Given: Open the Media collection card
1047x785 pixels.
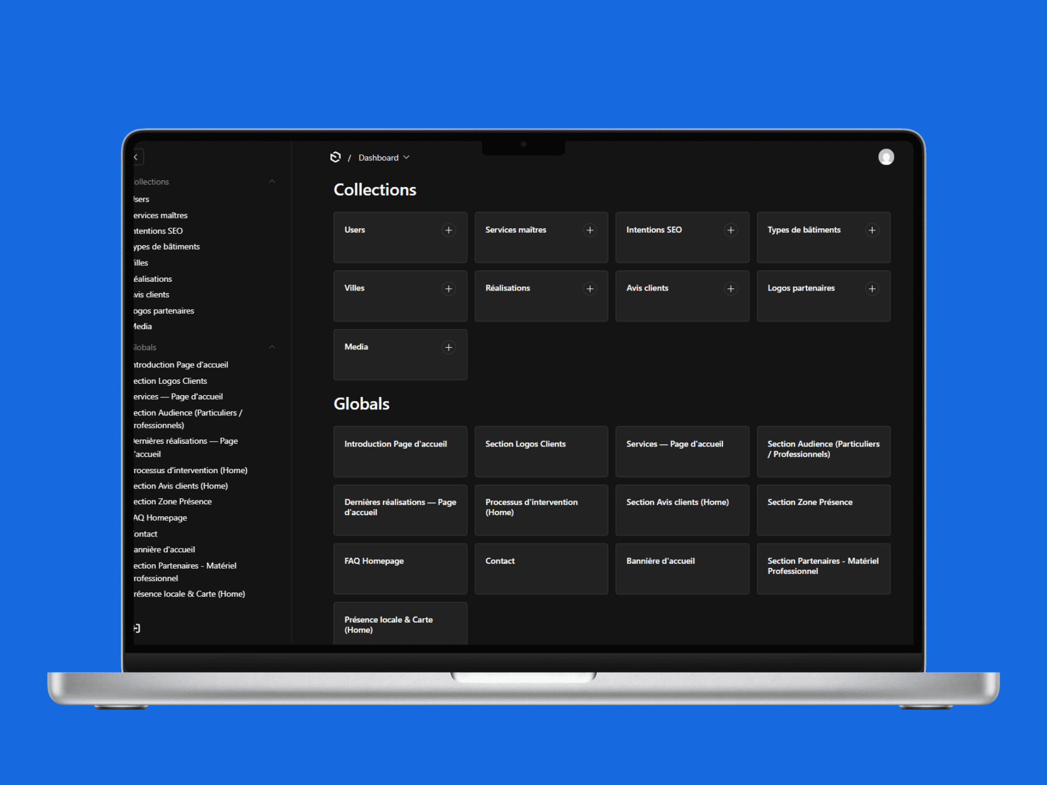Looking at the screenshot, I should [400, 354].
